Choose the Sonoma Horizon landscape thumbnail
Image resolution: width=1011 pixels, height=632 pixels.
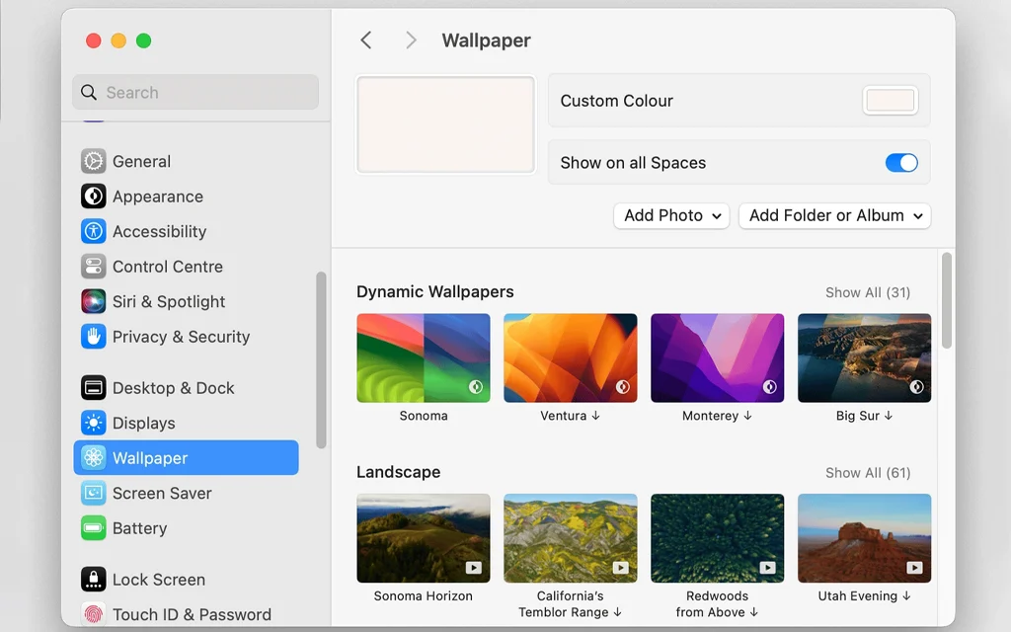[x=423, y=538]
